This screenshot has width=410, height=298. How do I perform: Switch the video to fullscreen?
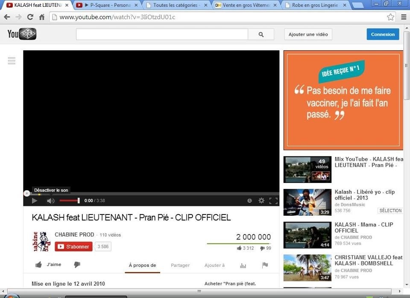[x=273, y=201]
